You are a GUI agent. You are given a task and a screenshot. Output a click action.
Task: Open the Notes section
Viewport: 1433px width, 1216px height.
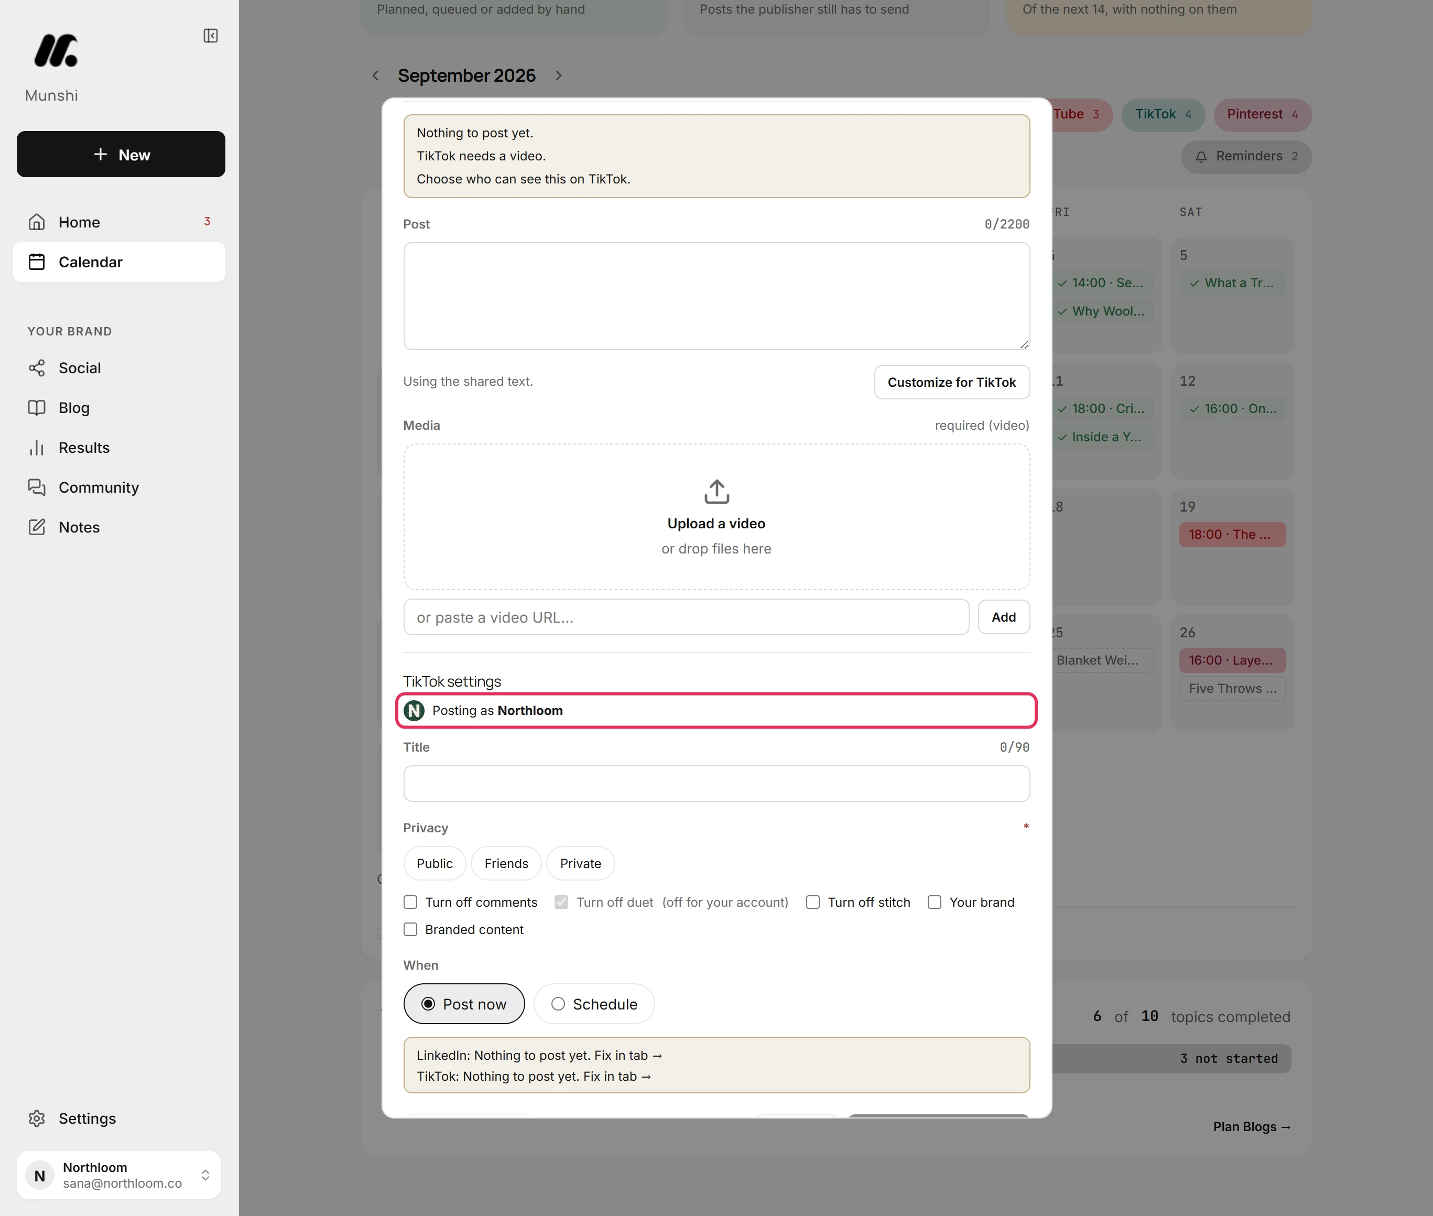(118, 527)
